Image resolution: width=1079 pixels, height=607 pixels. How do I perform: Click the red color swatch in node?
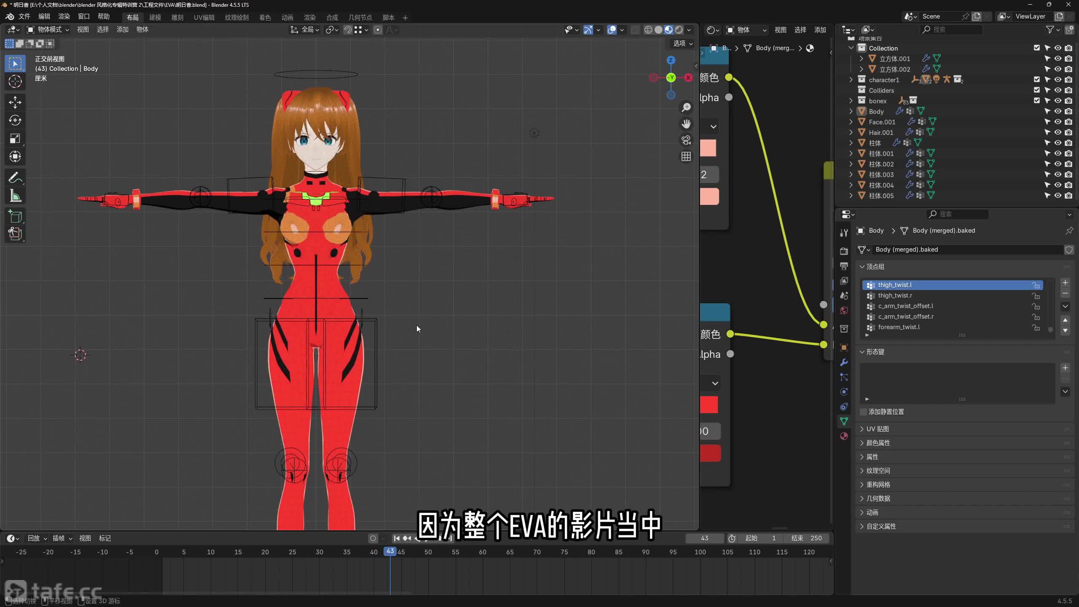pos(709,405)
